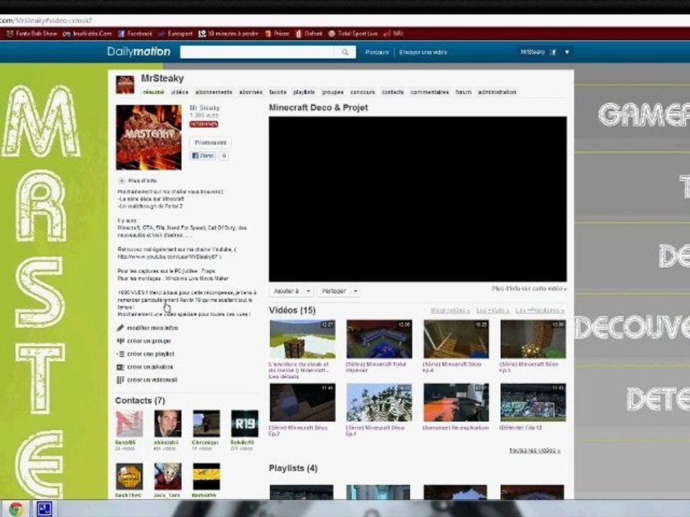Open the NRJ bookmark
The height and width of the screenshot is (517, 690).
pyautogui.click(x=394, y=34)
